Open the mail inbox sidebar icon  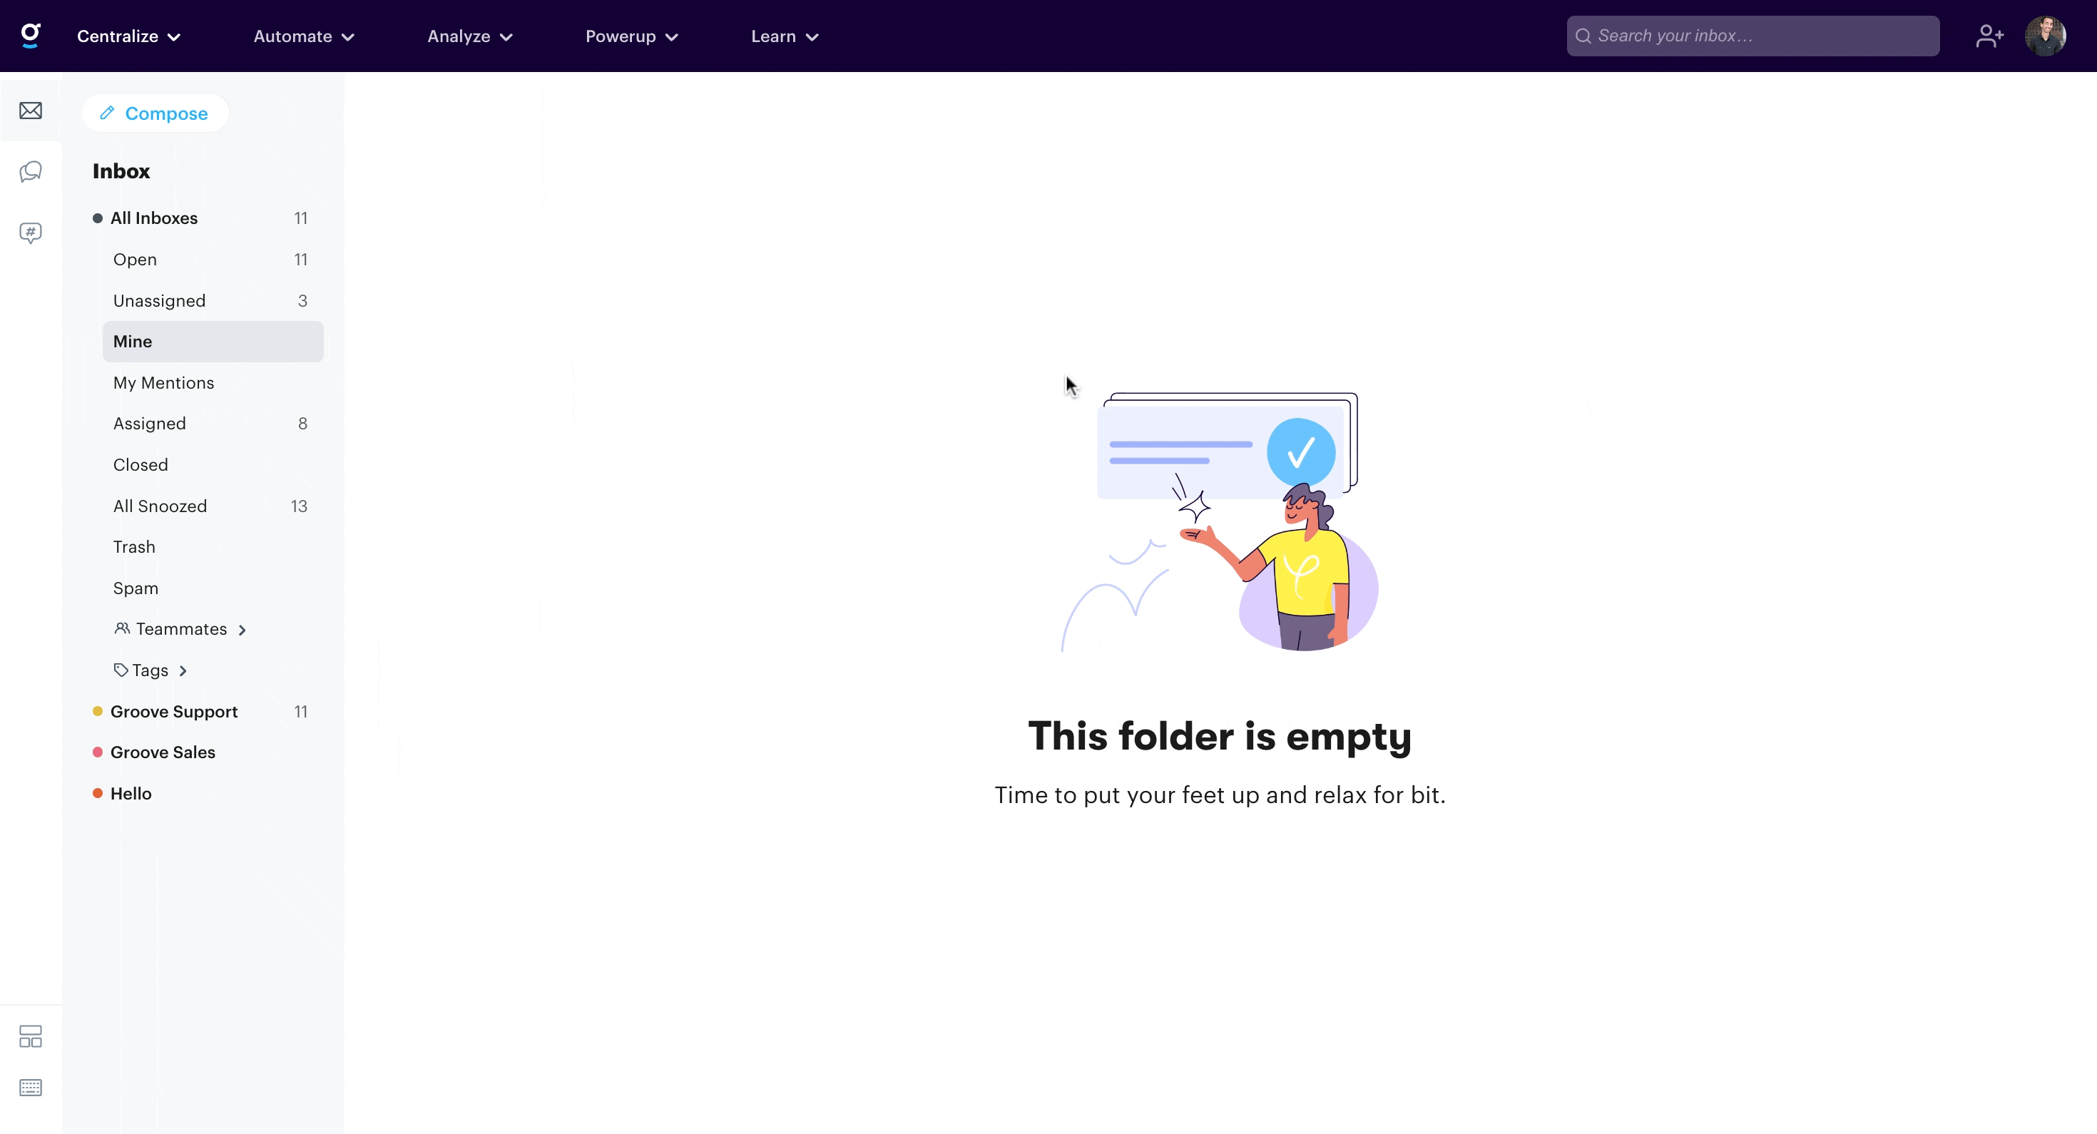tap(30, 110)
